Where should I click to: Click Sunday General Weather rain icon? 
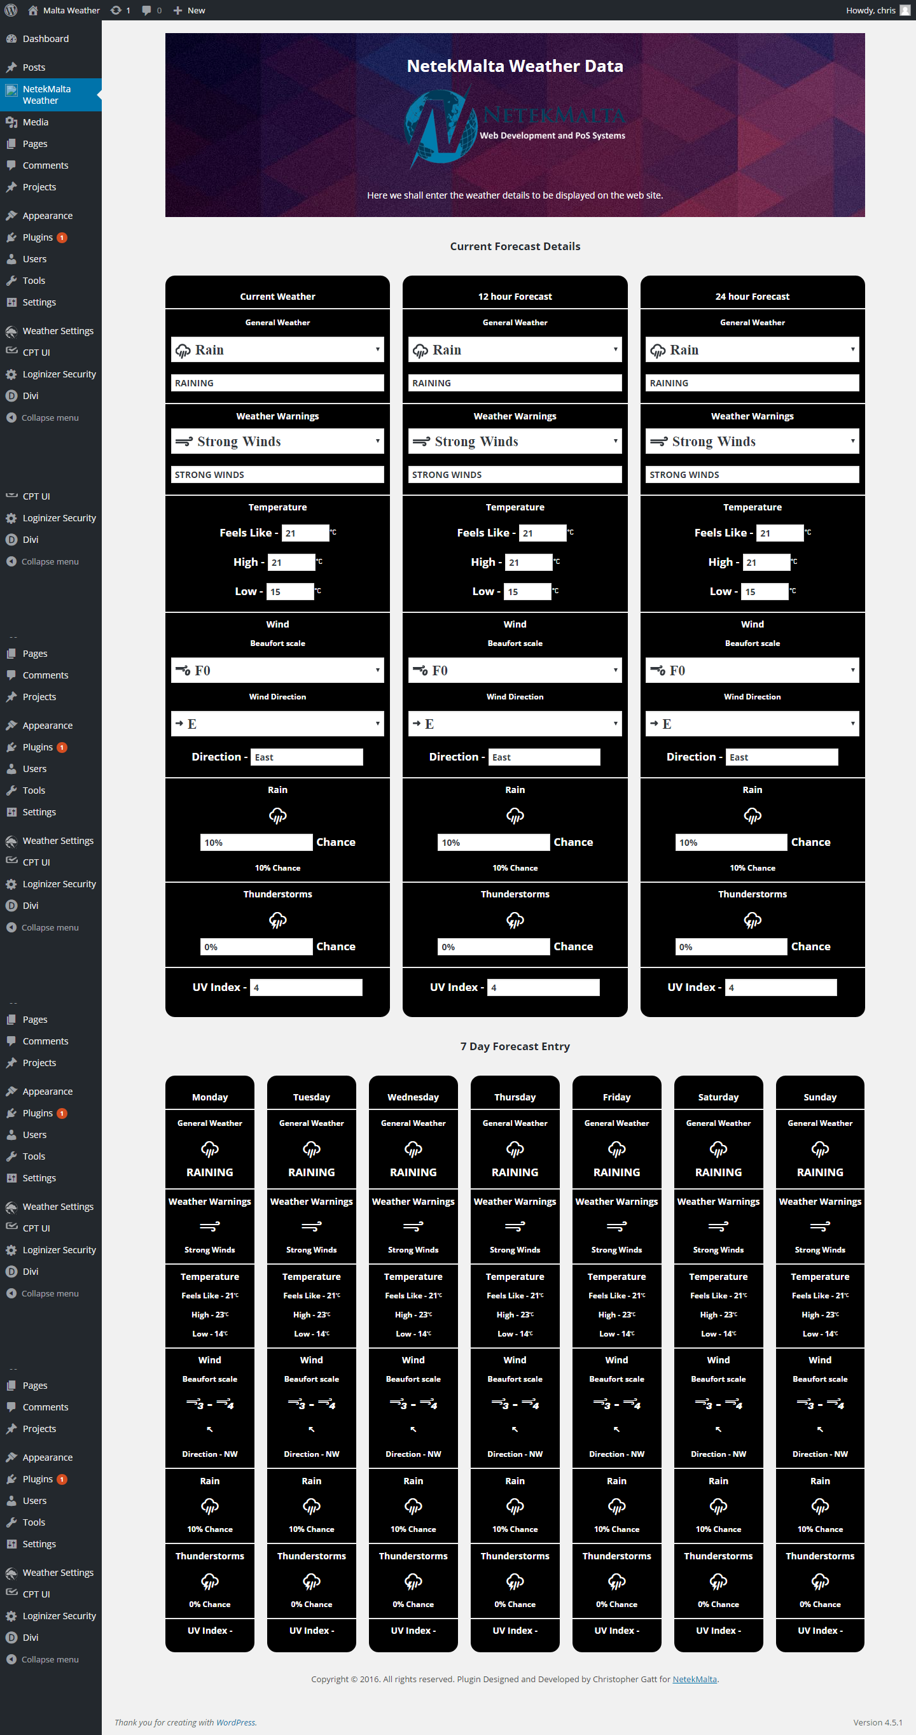tap(820, 1149)
